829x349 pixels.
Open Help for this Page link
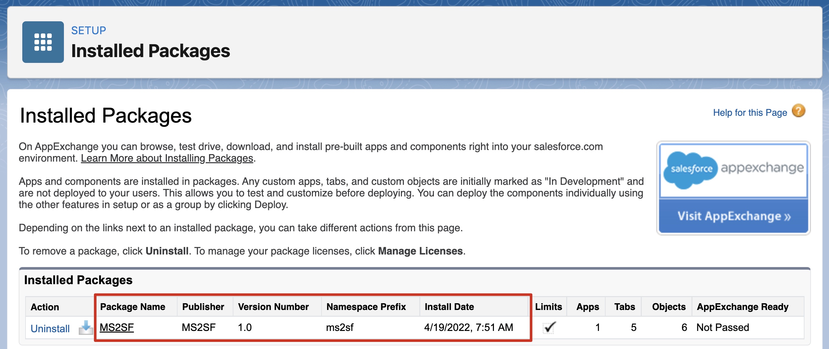750,113
